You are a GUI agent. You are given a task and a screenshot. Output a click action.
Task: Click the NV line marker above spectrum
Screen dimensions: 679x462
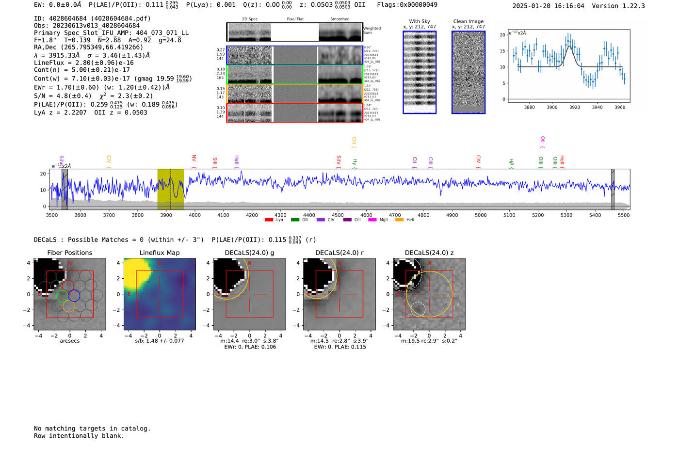(x=194, y=161)
